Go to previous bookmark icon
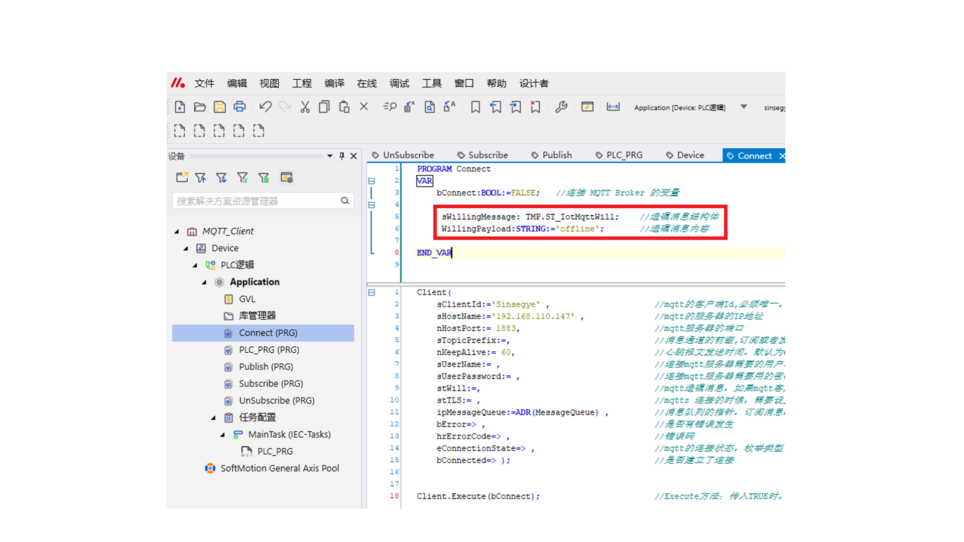The width and height of the screenshot is (964, 542). pos(496,107)
